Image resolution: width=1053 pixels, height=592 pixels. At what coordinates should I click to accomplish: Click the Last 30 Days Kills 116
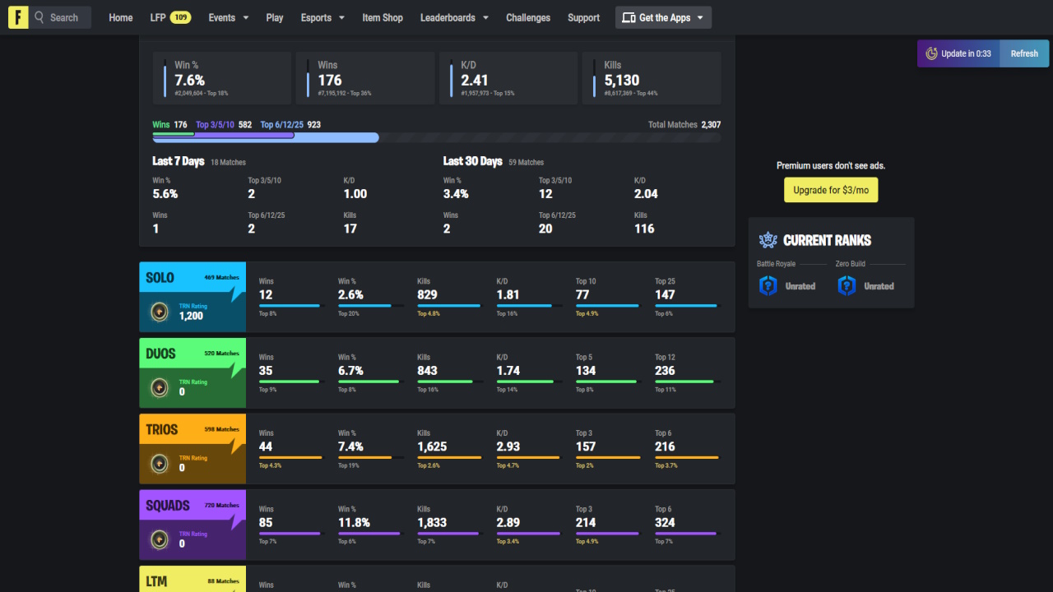pos(644,229)
